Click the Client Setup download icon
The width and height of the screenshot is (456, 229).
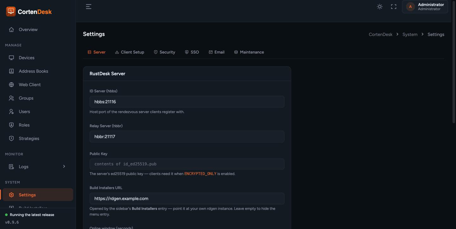117,52
